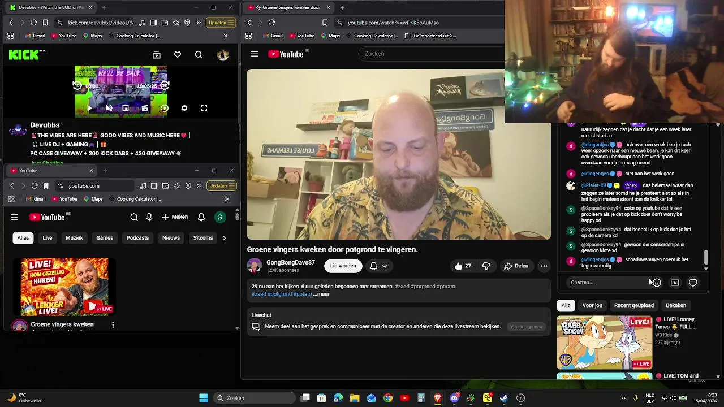The height and width of the screenshot is (407, 724).
Task: Toggle picture-in-picture mini player on Kick video
Action: click(x=126, y=108)
